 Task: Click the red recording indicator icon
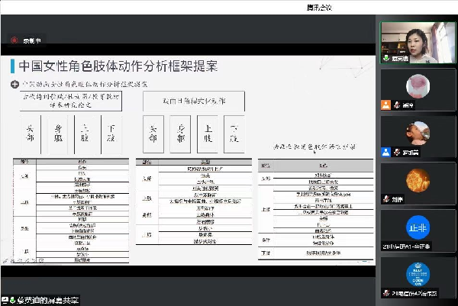15,39
